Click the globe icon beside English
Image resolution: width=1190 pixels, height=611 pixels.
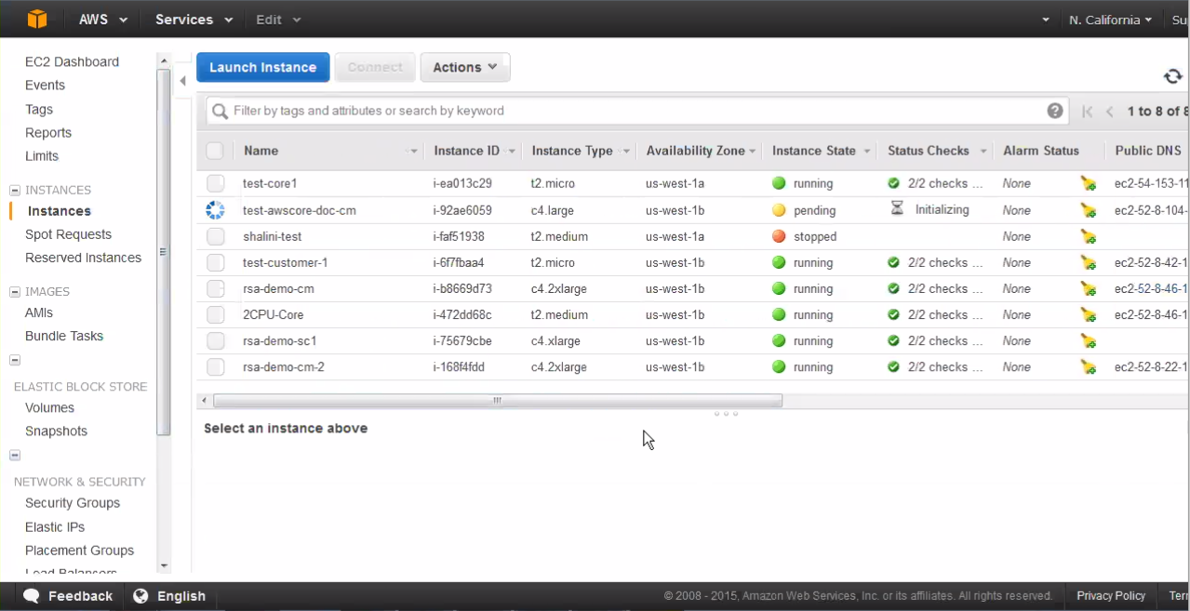pos(140,596)
